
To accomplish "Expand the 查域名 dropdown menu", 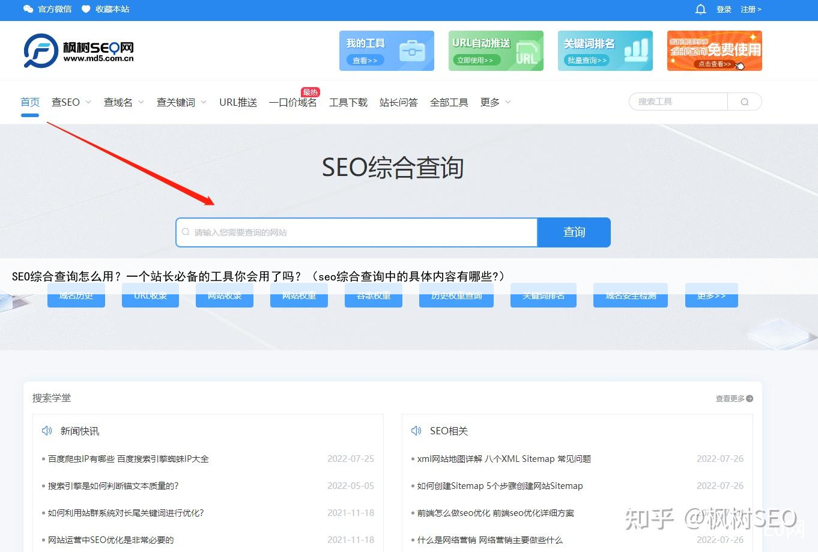I will (123, 102).
